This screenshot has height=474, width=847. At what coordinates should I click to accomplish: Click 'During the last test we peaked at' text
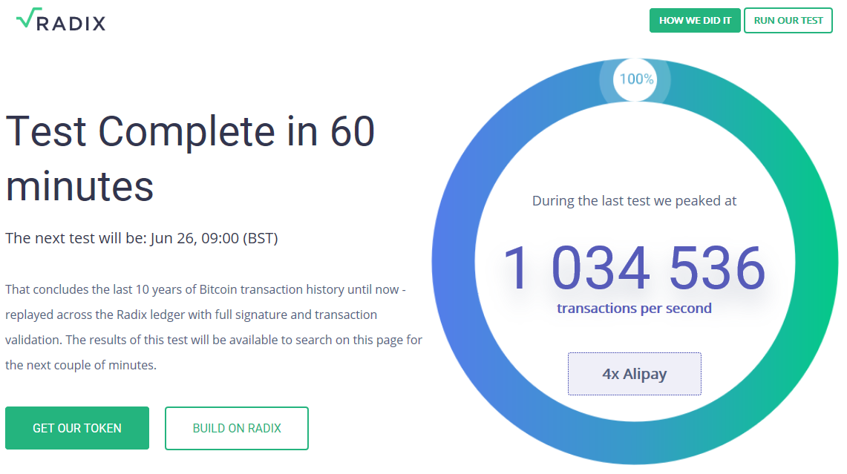[634, 201]
